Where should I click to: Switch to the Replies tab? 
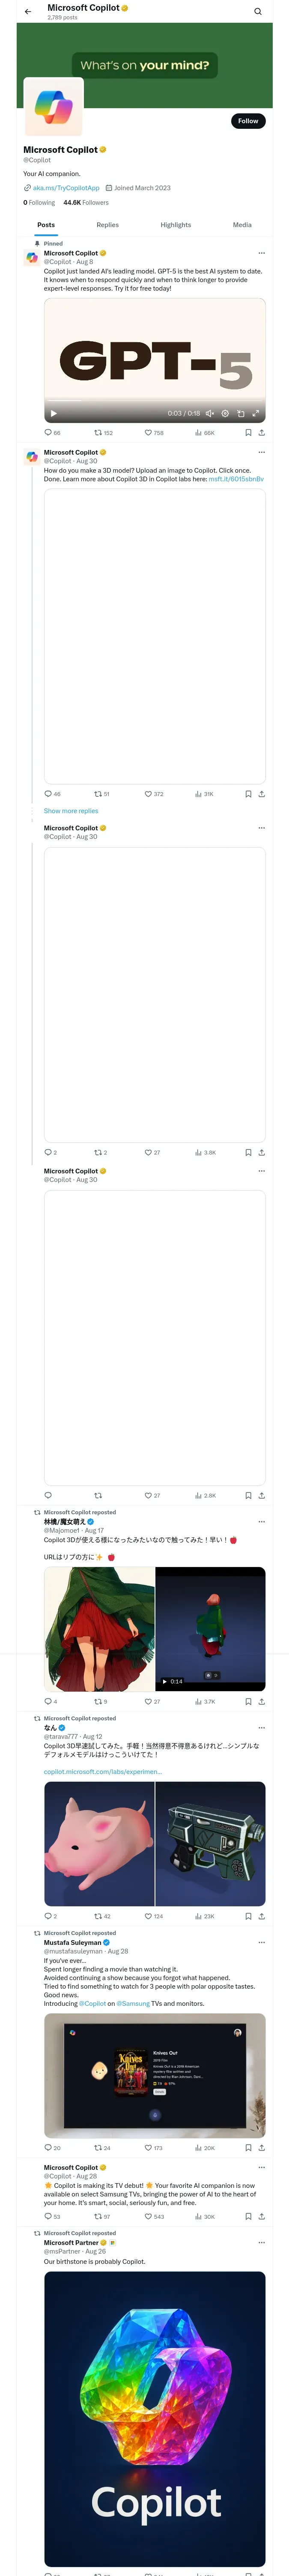click(x=107, y=225)
